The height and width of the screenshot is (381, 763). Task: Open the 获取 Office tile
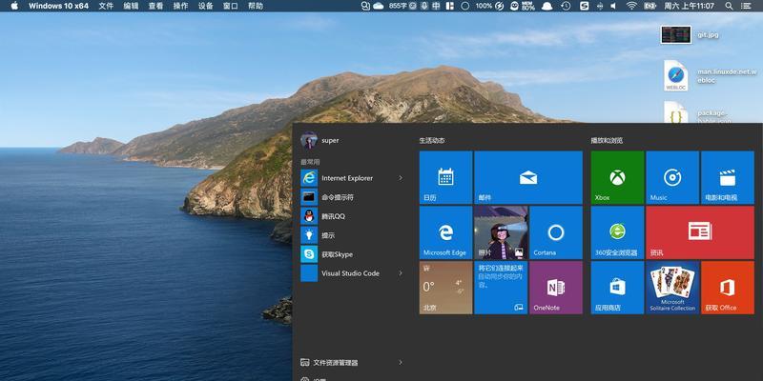(x=728, y=288)
